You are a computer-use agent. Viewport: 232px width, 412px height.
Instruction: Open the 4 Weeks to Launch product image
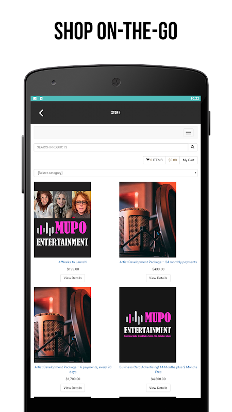pos(62,219)
